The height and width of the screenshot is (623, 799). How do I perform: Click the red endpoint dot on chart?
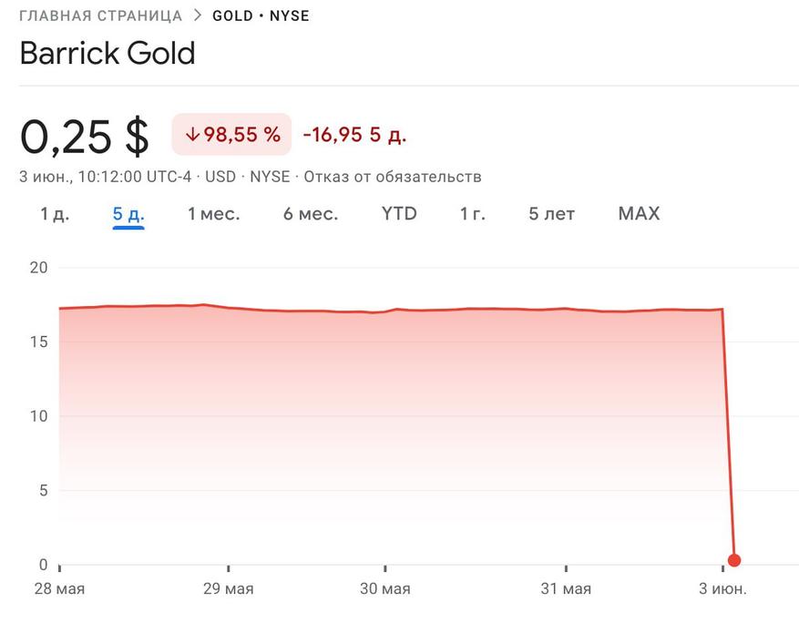point(734,560)
